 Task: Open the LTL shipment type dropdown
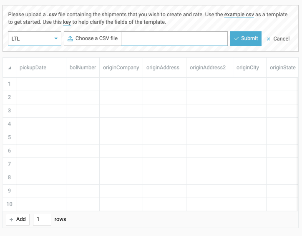[35, 39]
